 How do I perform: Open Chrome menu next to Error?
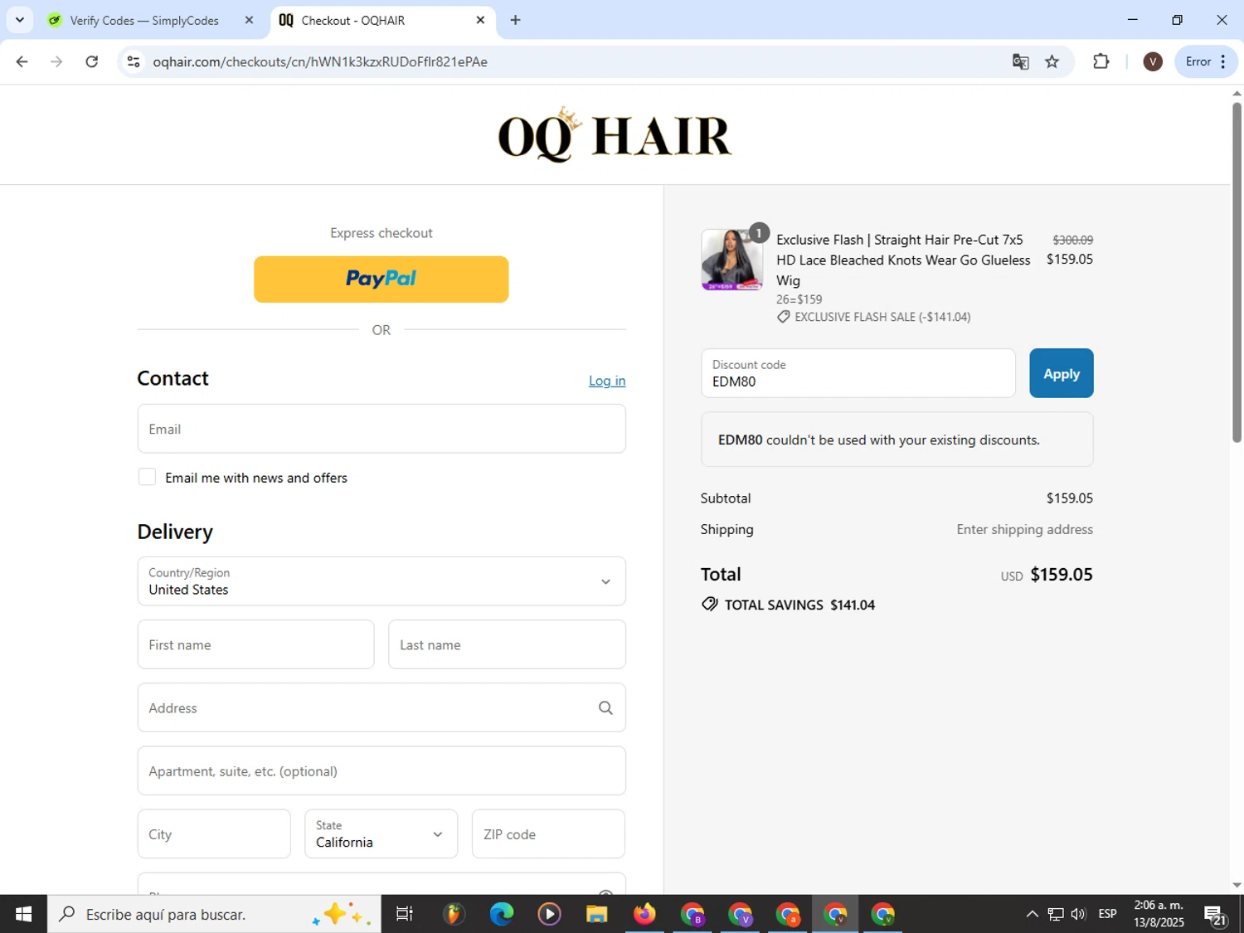1223,61
